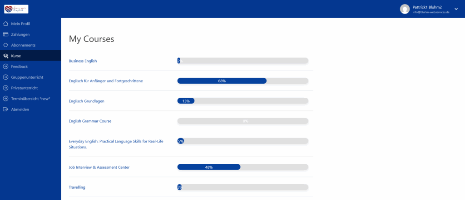Click the logout icon beside Abmelden
The image size is (465, 200).
click(5, 110)
